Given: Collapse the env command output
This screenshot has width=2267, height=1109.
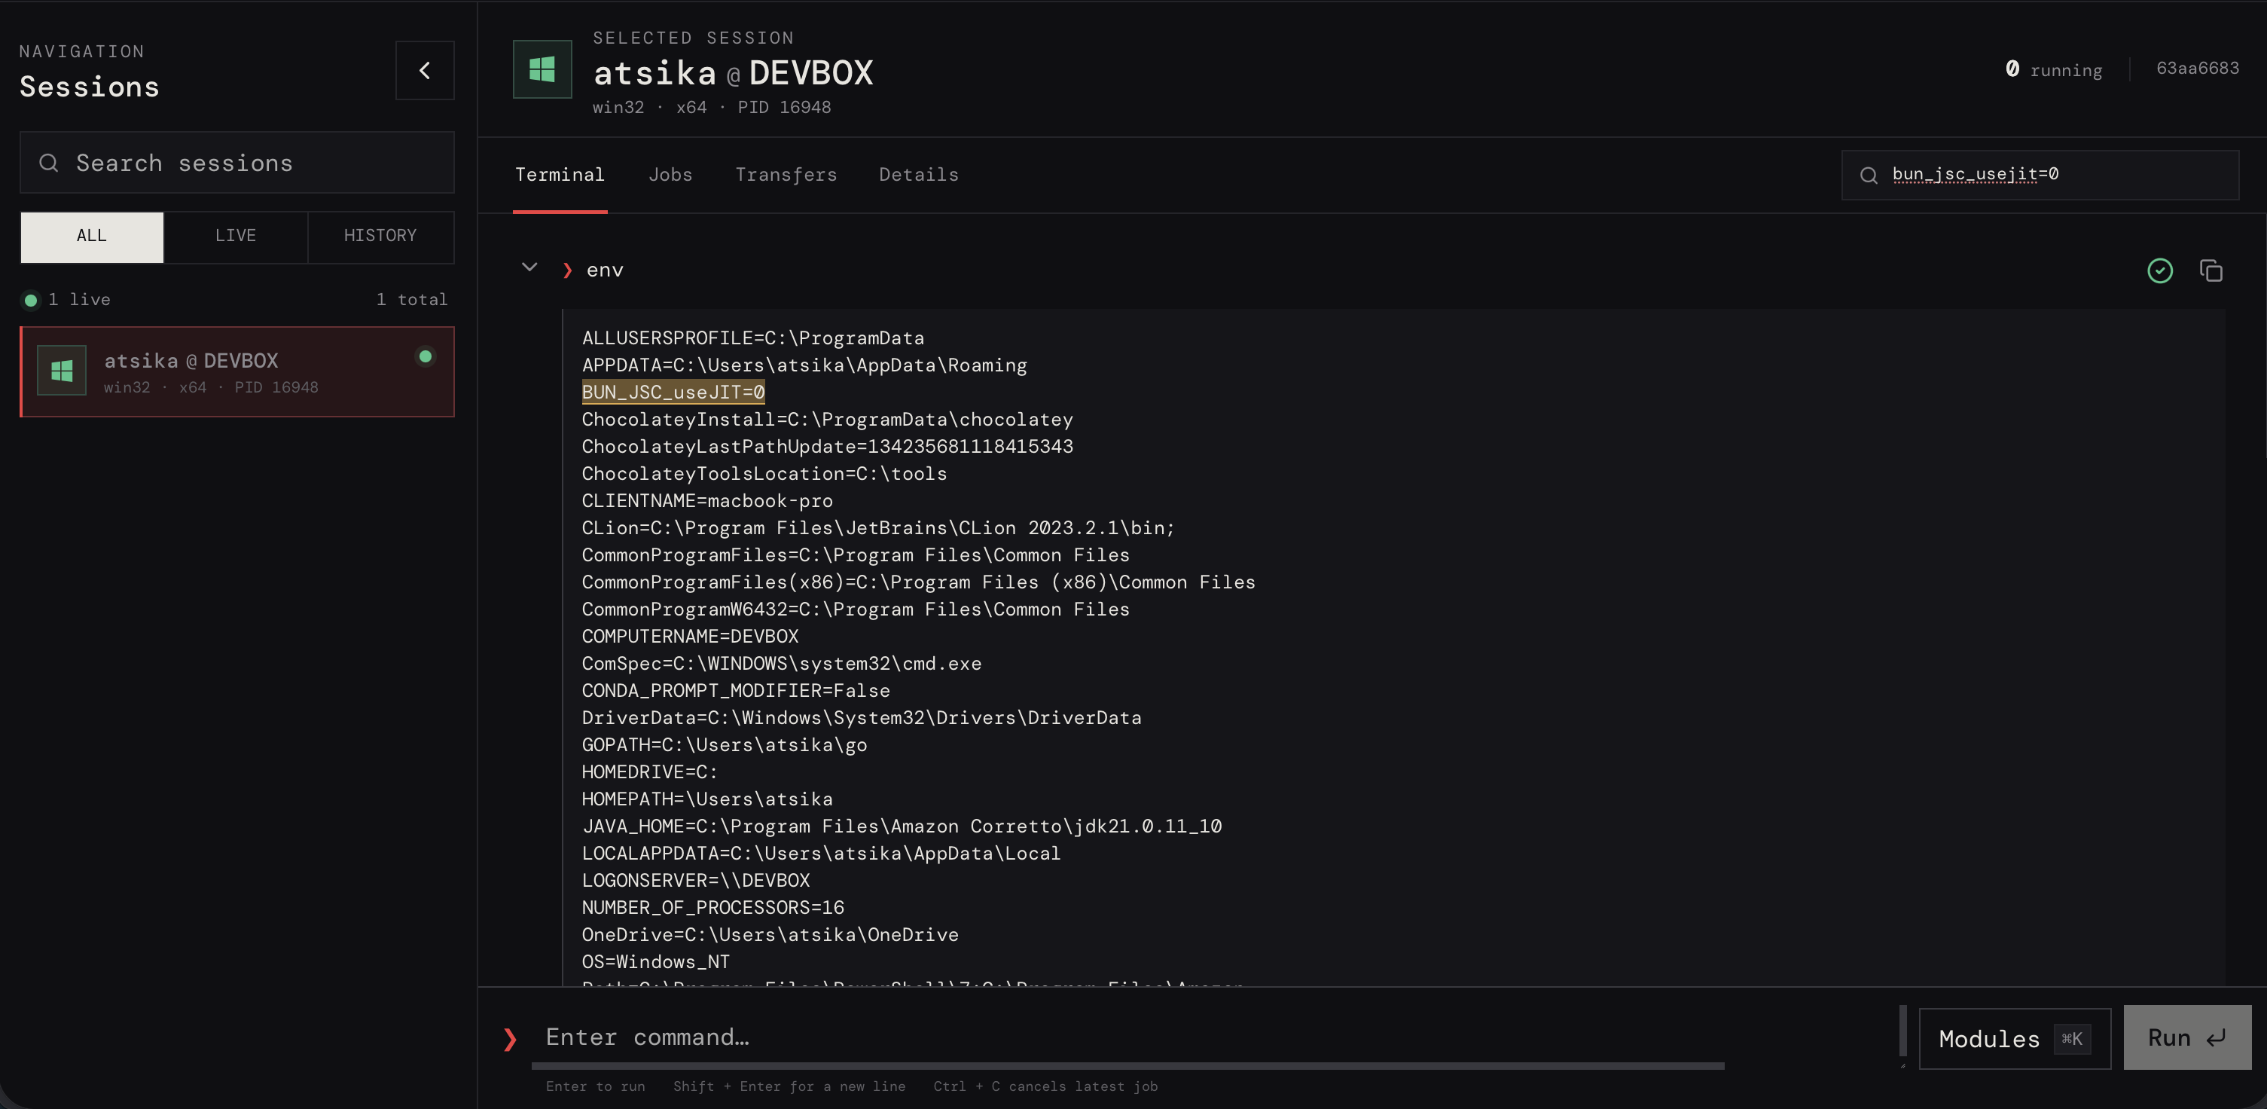Looking at the screenshot, I should (x=529, y=267).
